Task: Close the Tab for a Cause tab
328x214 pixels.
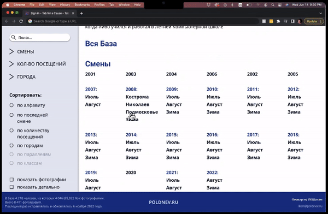Action: pos(73,13)
